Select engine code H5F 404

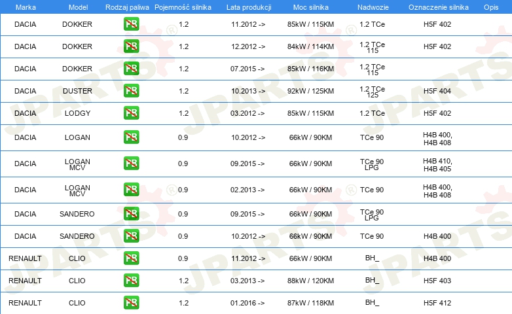coord(437,91)
